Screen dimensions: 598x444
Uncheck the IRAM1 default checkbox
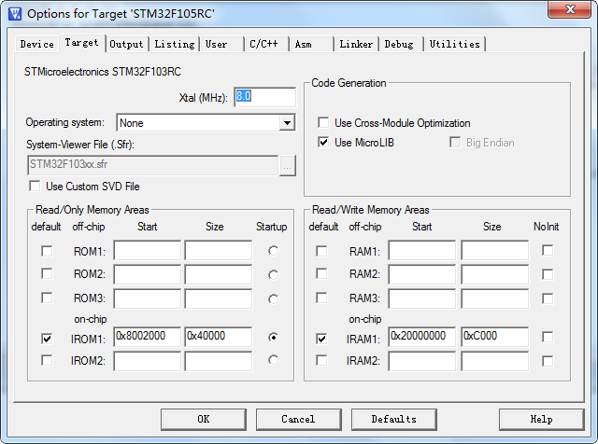pyautogui.click(x=321, y=339)
